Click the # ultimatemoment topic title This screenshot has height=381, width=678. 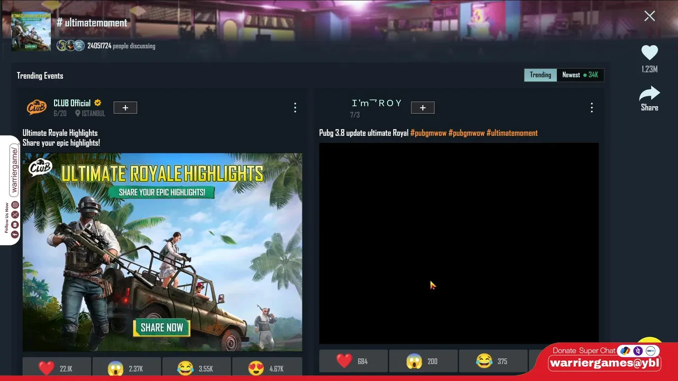[92, 23]
